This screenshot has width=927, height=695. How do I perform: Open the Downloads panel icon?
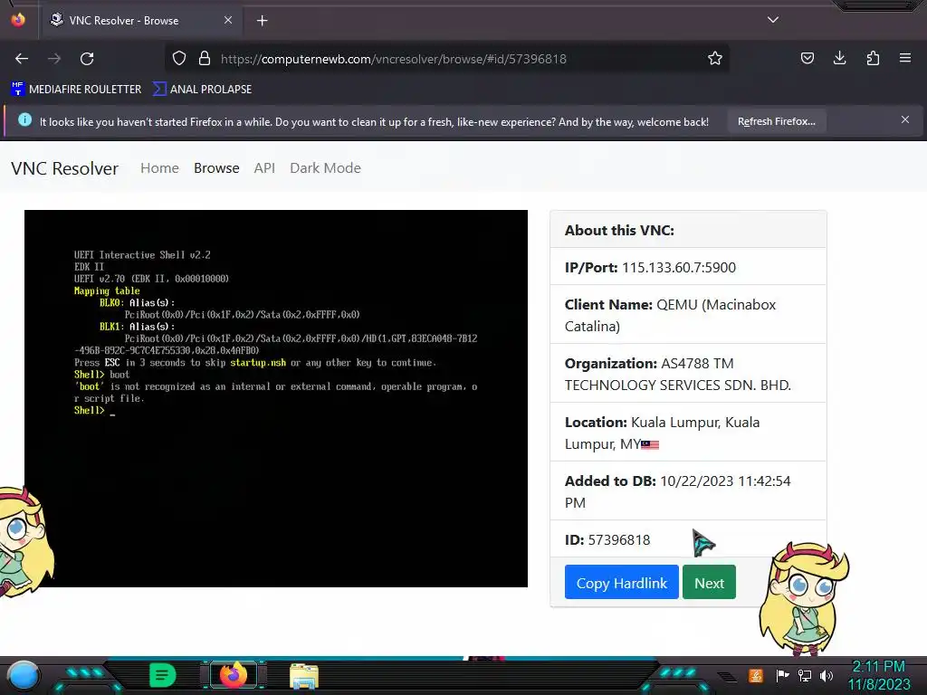pos(839,58)
